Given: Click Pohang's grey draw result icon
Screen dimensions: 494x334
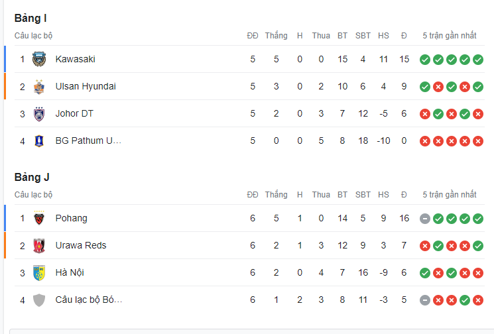Looking at the screenshot, I should 425,219.
